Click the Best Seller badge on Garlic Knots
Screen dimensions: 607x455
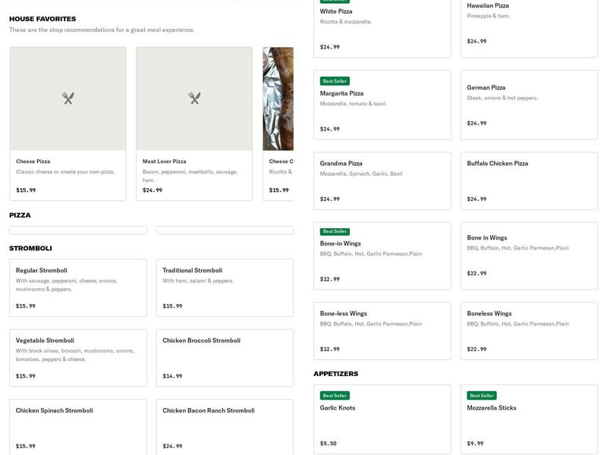click(335, 395)
